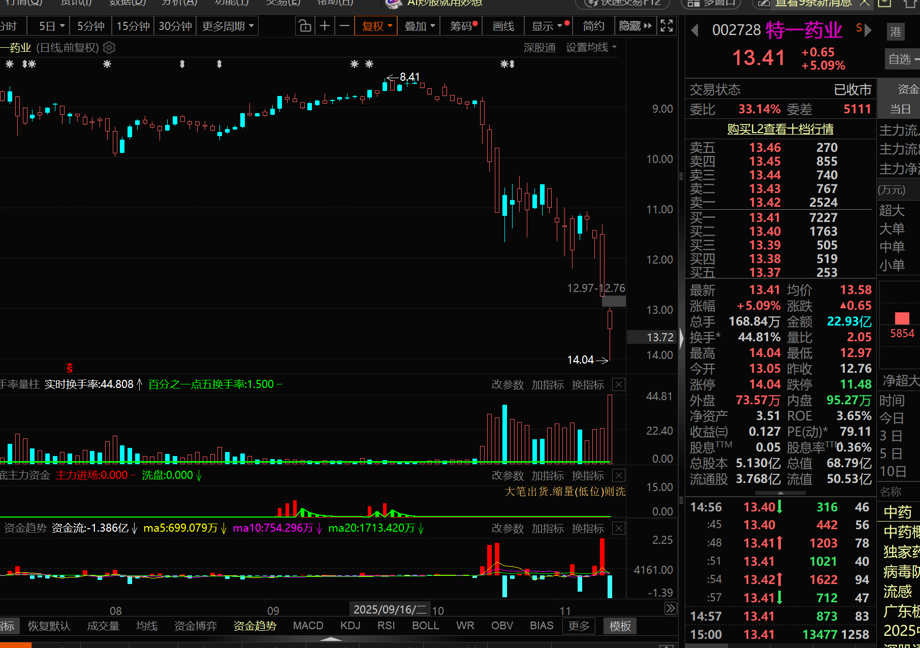920x648 pixels.
Task: Click date label 2025/09/16 on timeline
Action: point(390,609)
